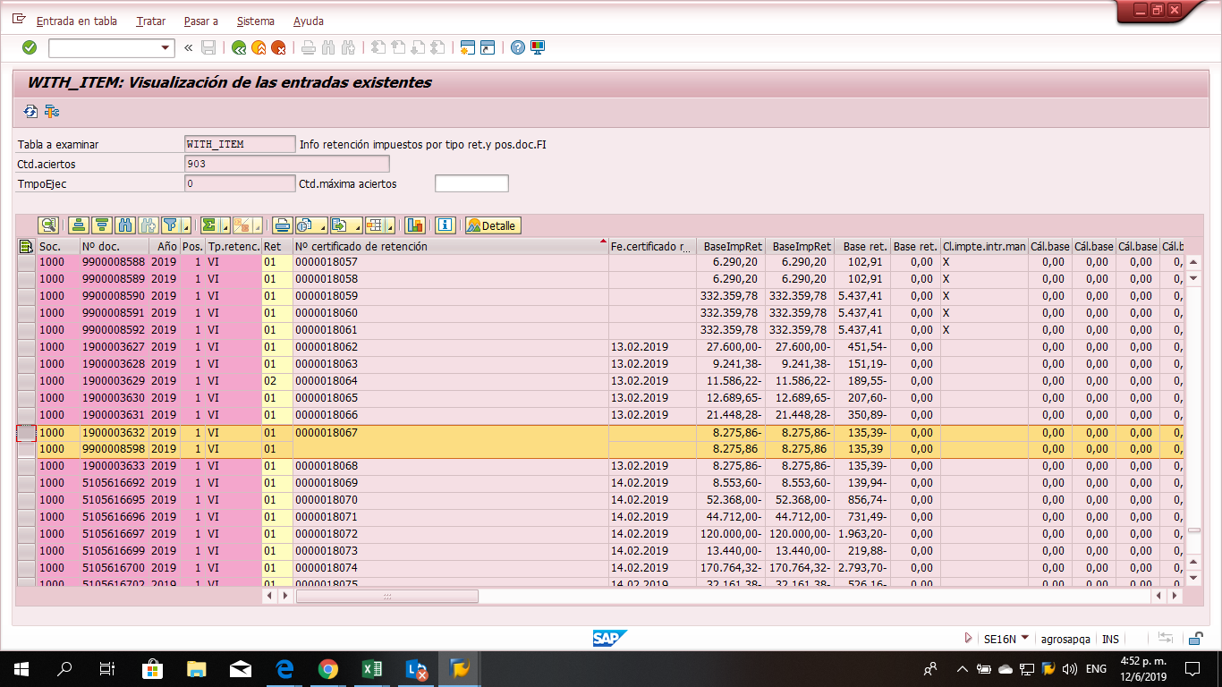Select row selector for document 1900003632
Screen dimensions: 1222x687
click(x=26, y=432)
